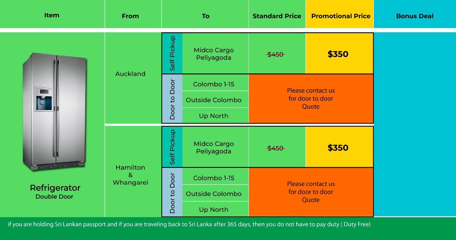
Task: Select the "From" column header
Action: click(x=130, y=16)
